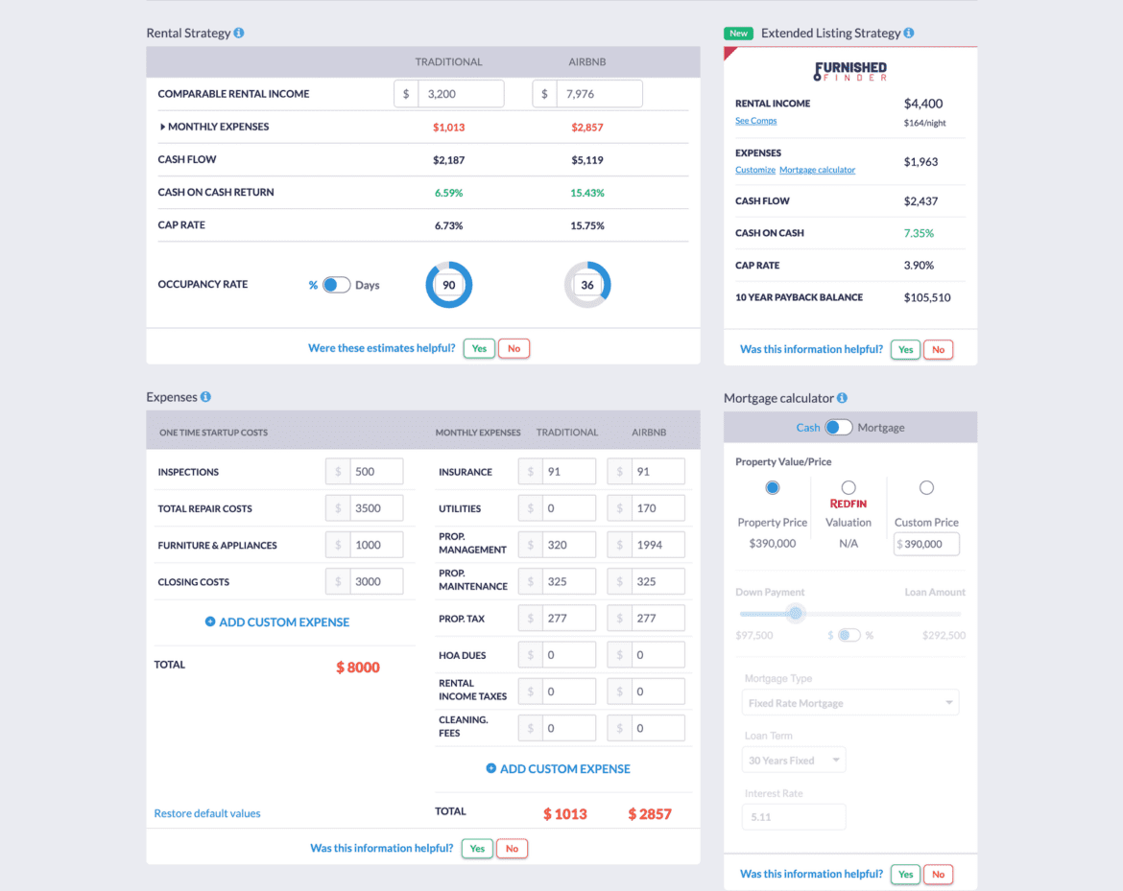Open the Expenses info tooltip
This screenshot has height=891, width=1123.
pos(204,396)
